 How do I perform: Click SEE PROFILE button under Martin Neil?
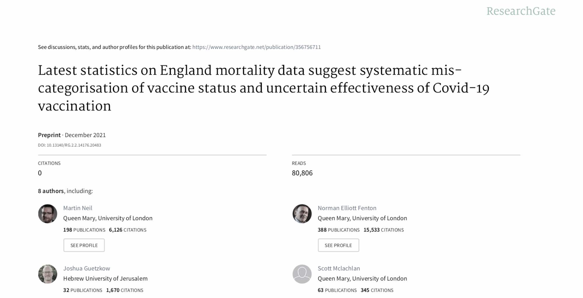84,245
